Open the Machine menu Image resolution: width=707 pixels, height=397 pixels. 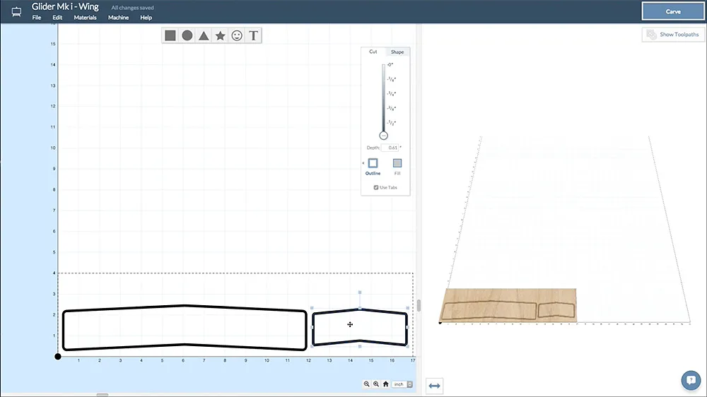click(x=118, y=18)
